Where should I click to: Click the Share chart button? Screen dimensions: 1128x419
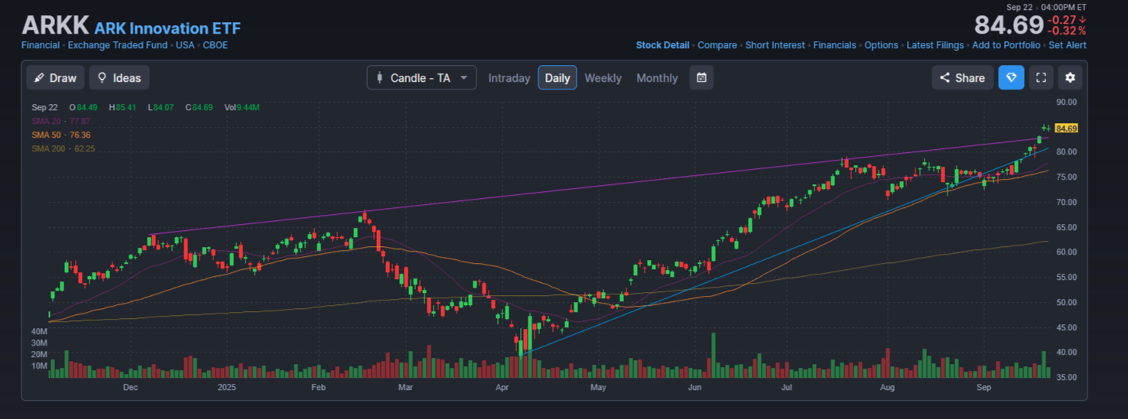coord(963,78)
